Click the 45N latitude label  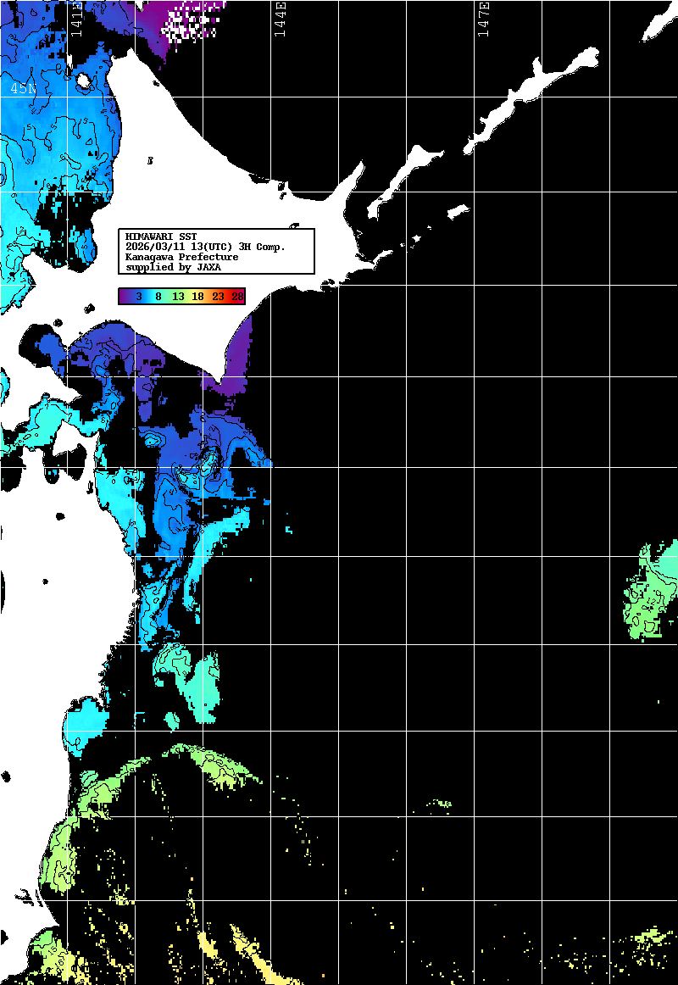(x=23, y=88)
